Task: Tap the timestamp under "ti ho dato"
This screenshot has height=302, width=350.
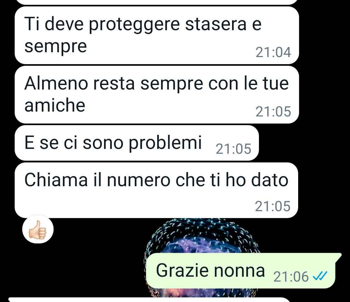Action: pos(273,206)
